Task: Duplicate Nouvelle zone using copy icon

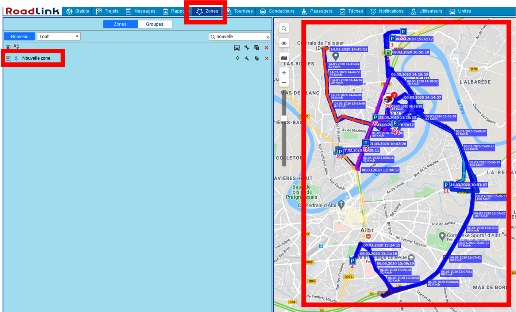Action: click(257, 58)
